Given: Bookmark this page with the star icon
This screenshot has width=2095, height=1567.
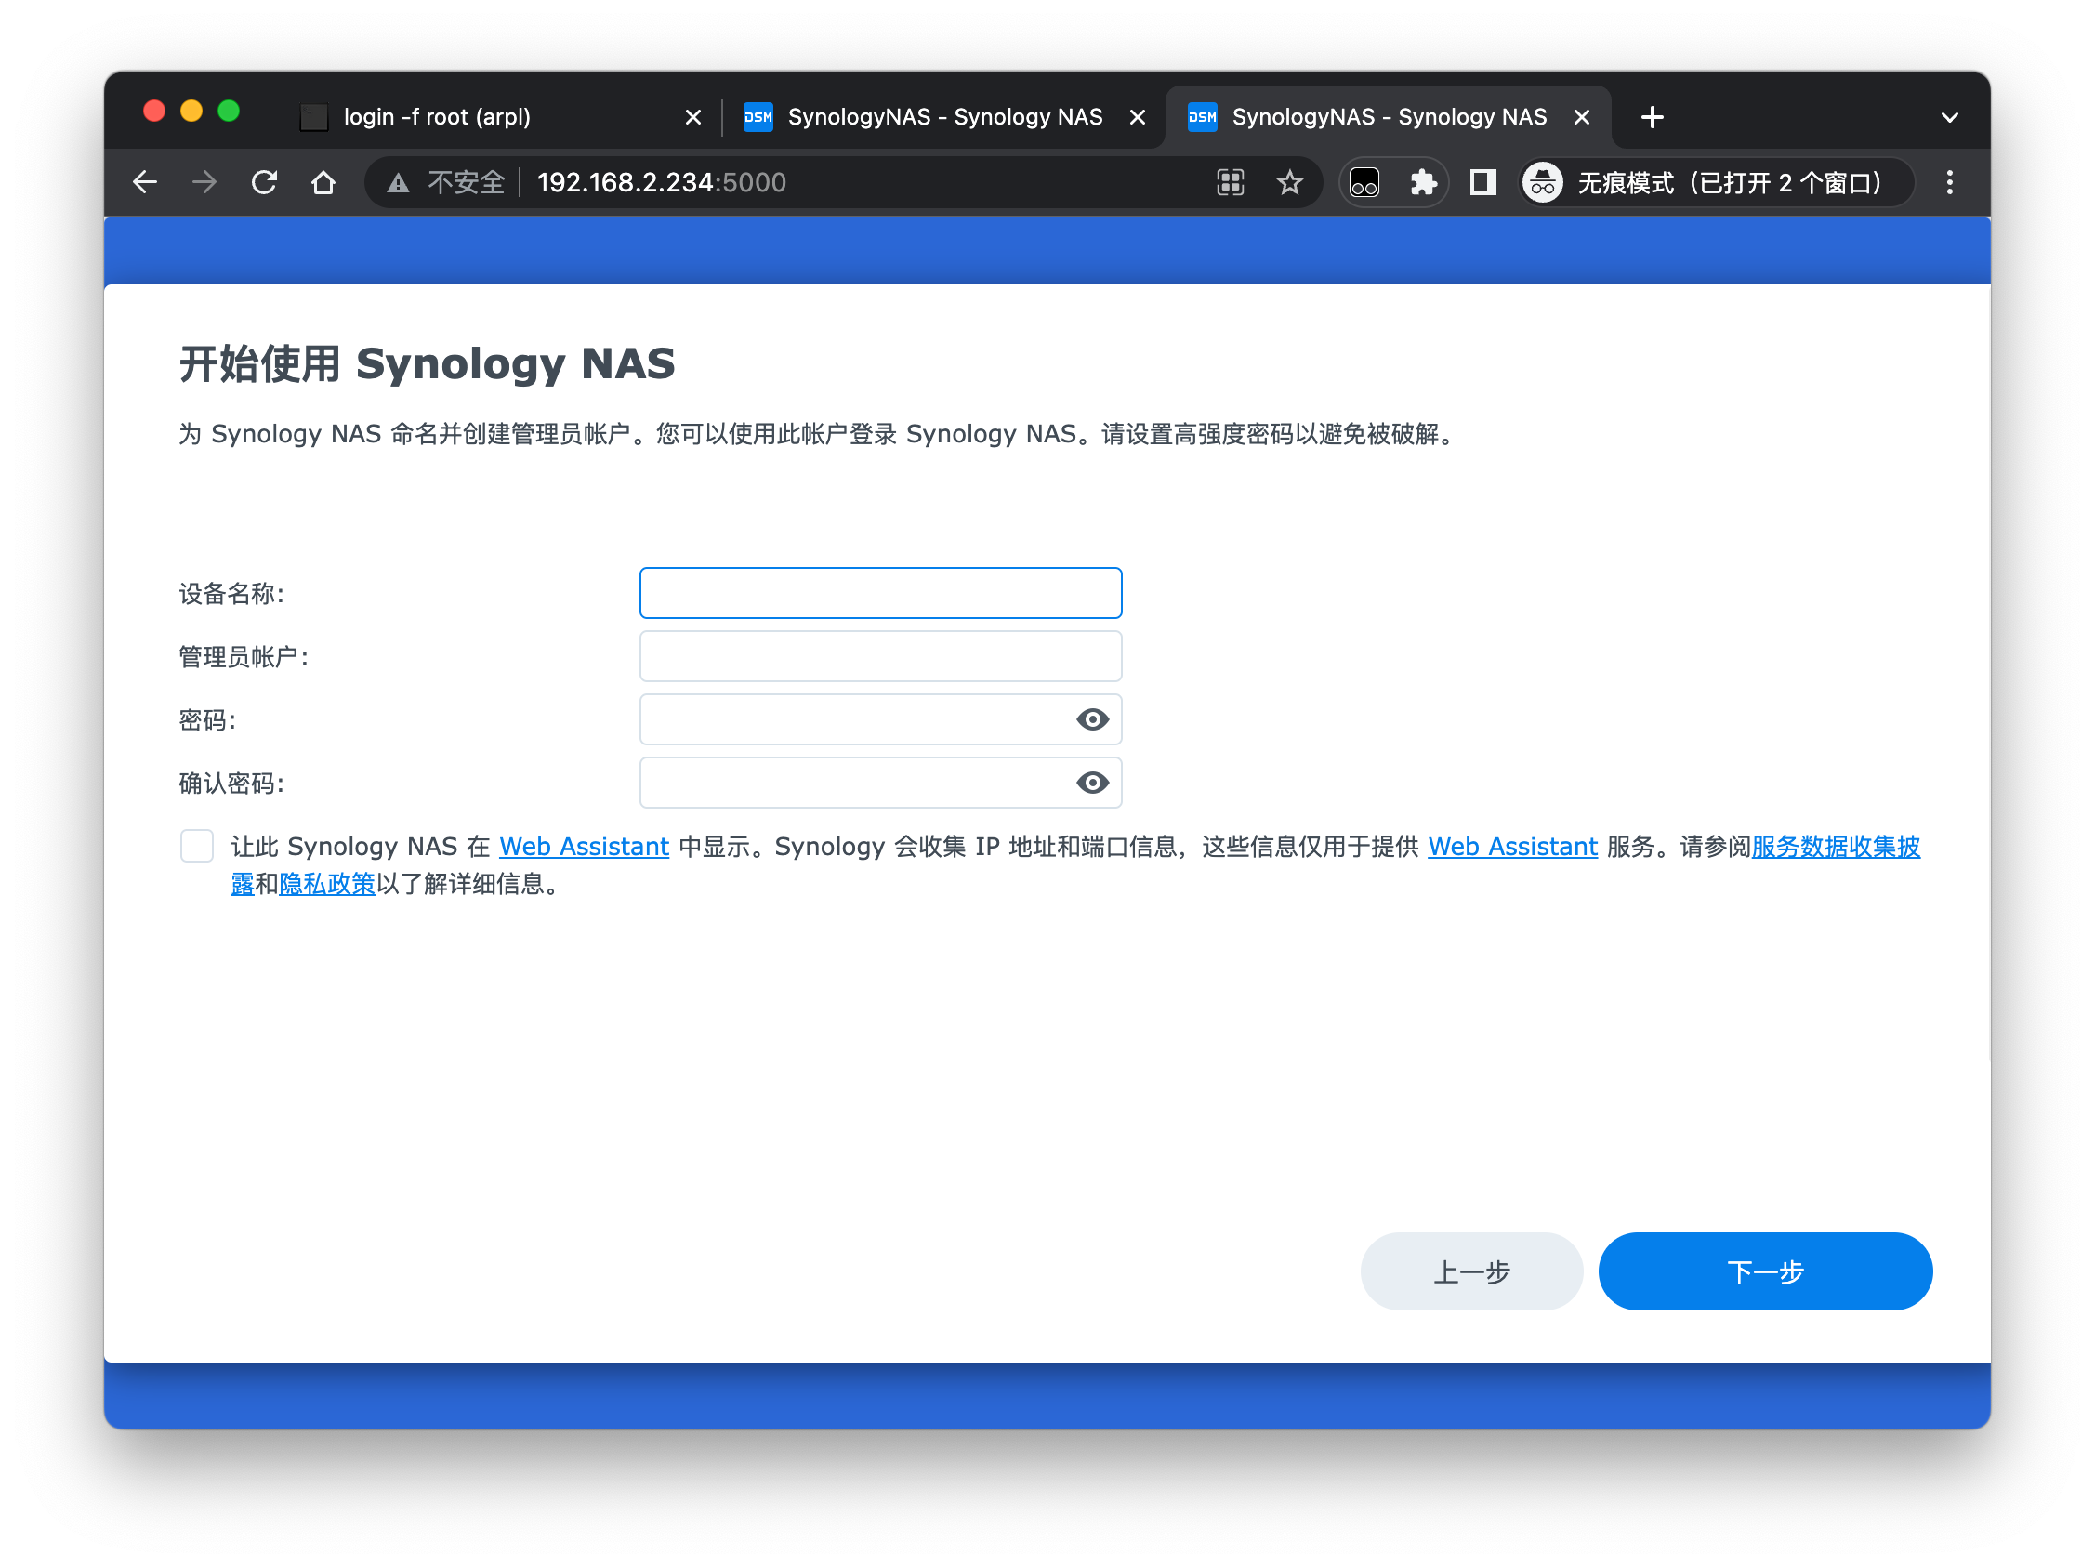Looking at the screenshot, I should click(1289, 182).
